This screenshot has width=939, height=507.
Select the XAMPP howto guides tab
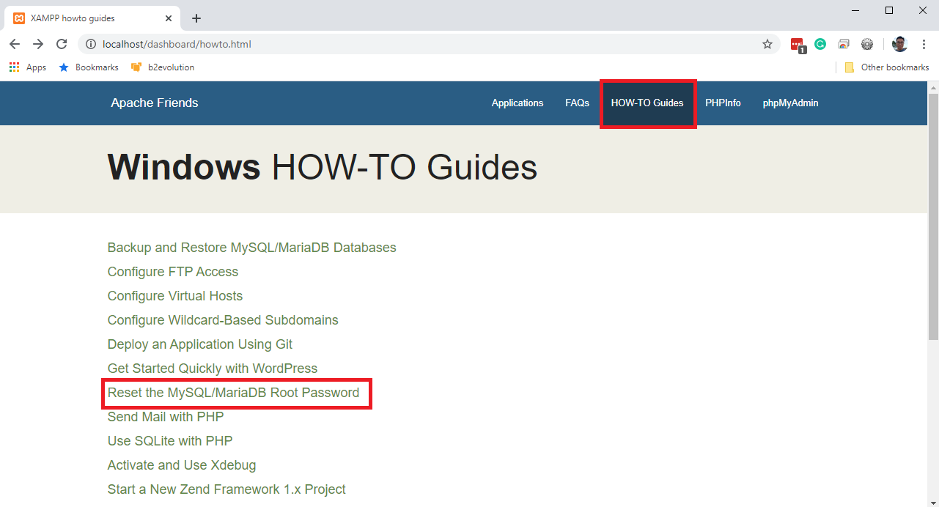(x=93, y=18)
